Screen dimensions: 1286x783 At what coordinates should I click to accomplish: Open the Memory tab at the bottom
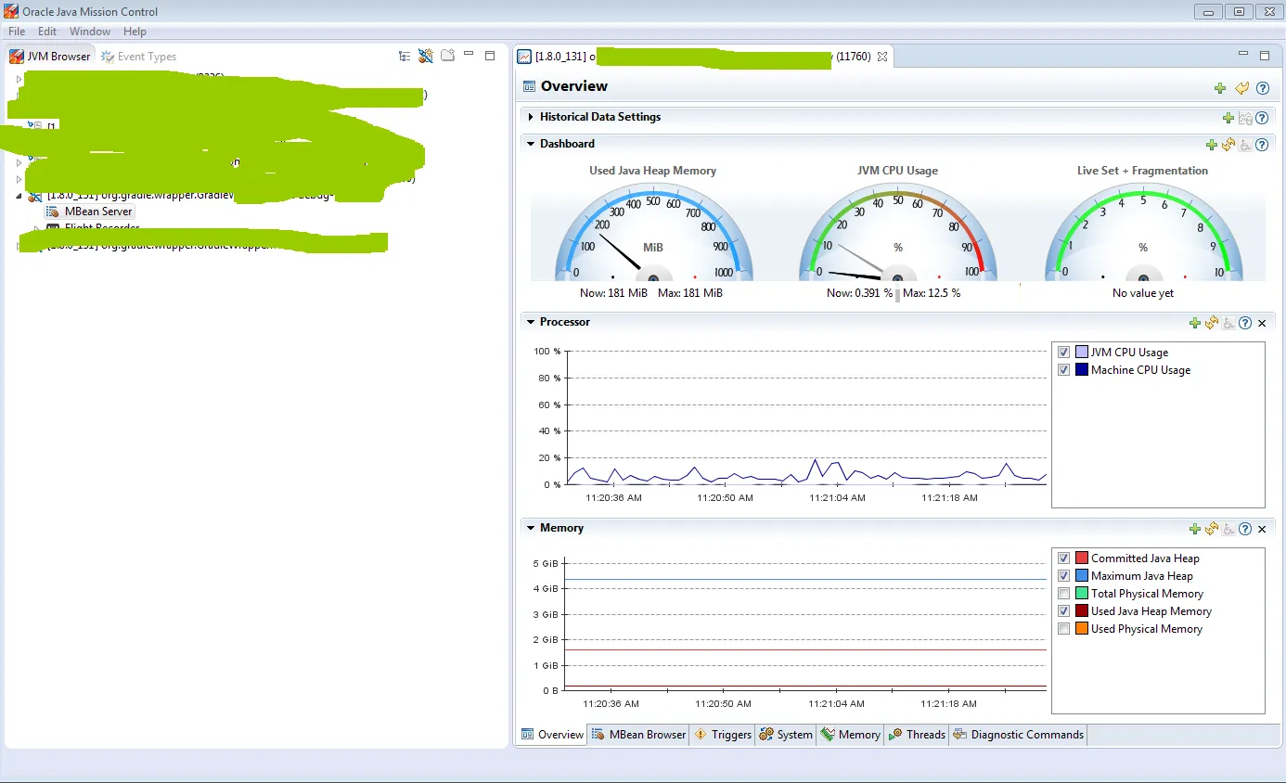tap(851, 735)
